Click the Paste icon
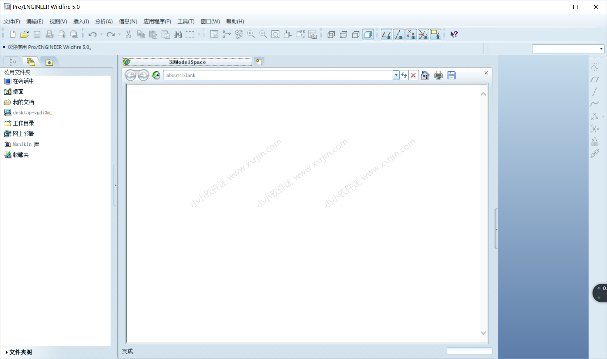 (x=153, y=34)
